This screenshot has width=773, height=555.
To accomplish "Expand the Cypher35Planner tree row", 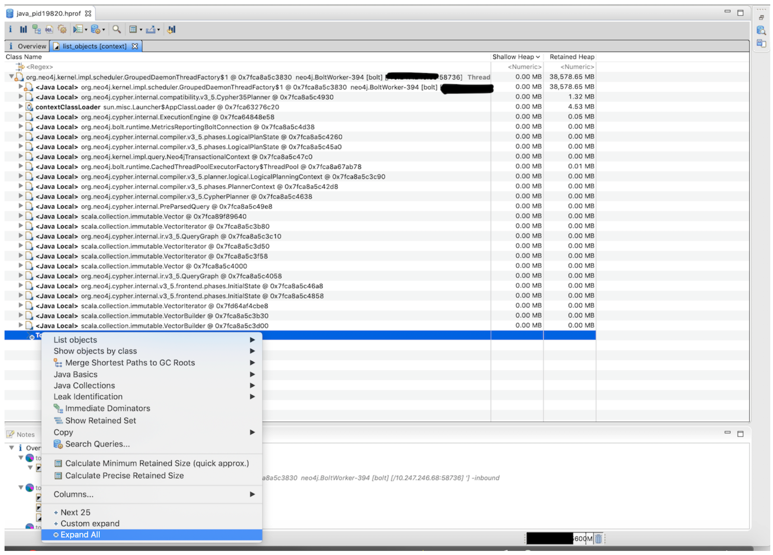I will click(21, 97).
